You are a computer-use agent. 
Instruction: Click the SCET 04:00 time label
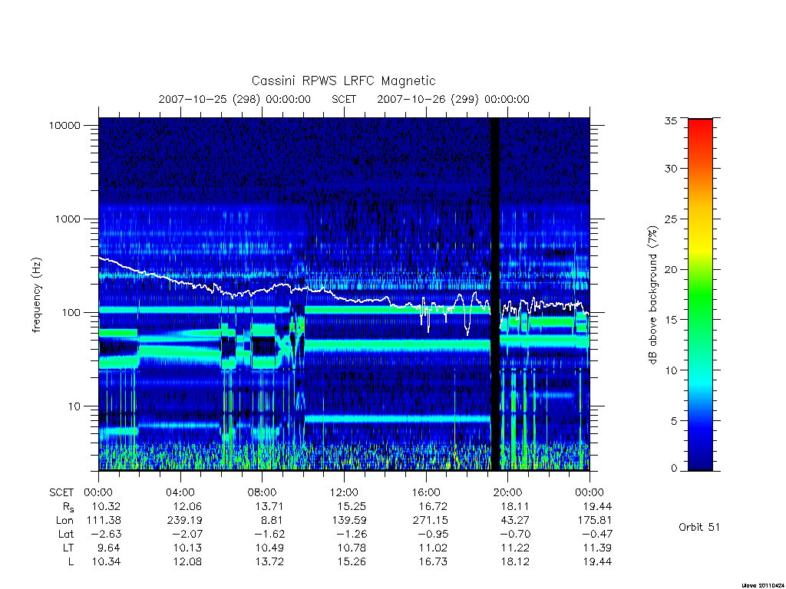click(180, 492)
